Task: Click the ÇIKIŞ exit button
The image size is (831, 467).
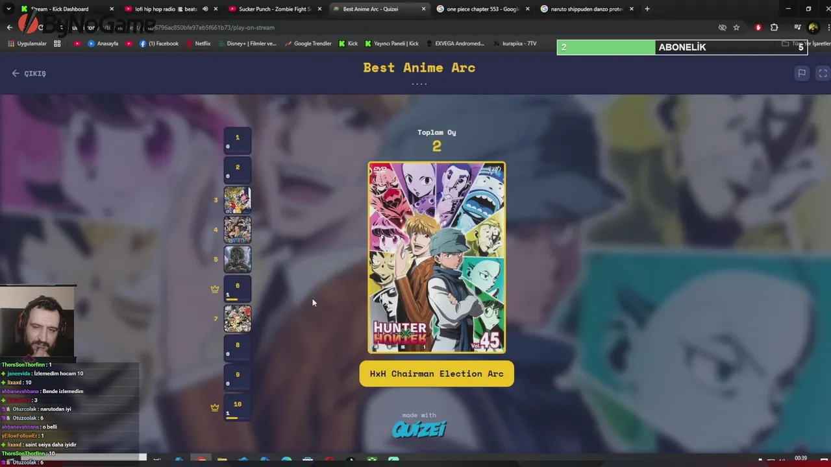Action: click(x=29, y=73)
